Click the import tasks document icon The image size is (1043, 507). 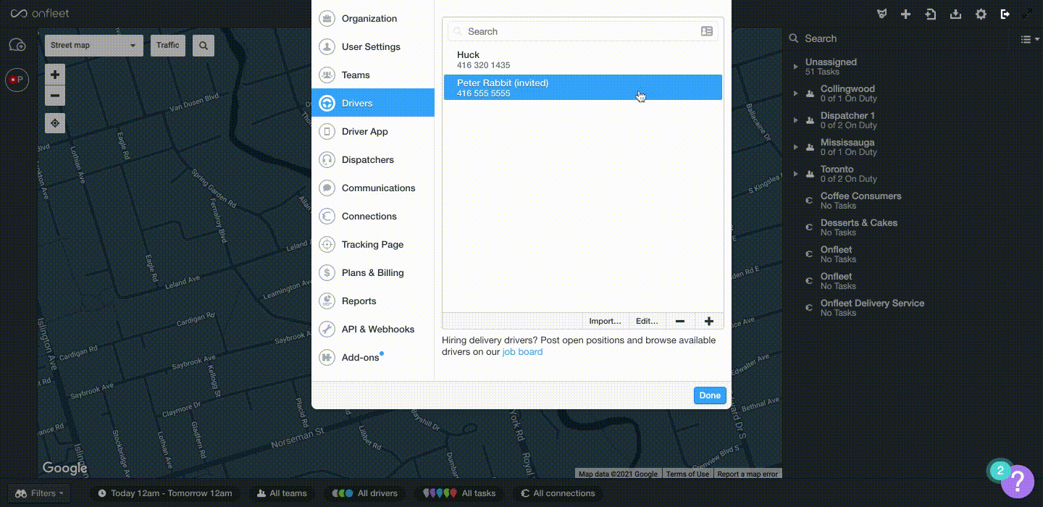pos(931,14)
